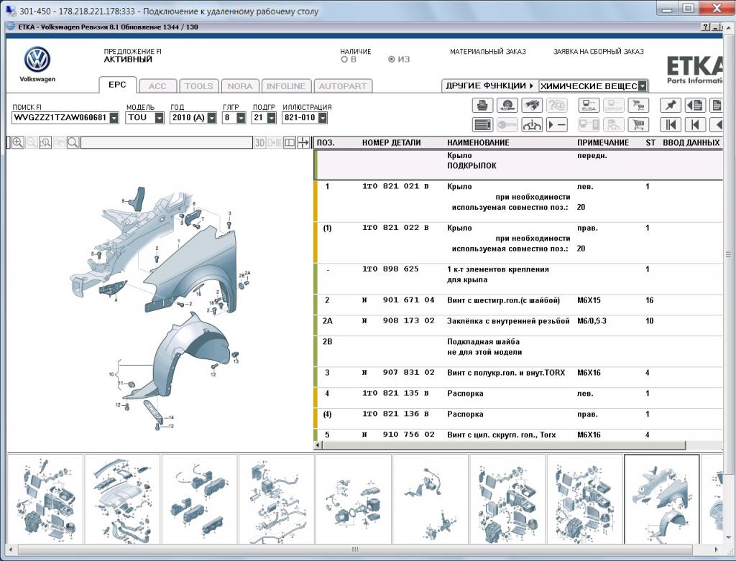Select part number 1T0 821 022 B
Screen dimensions: 736x561
pos(395,228)
